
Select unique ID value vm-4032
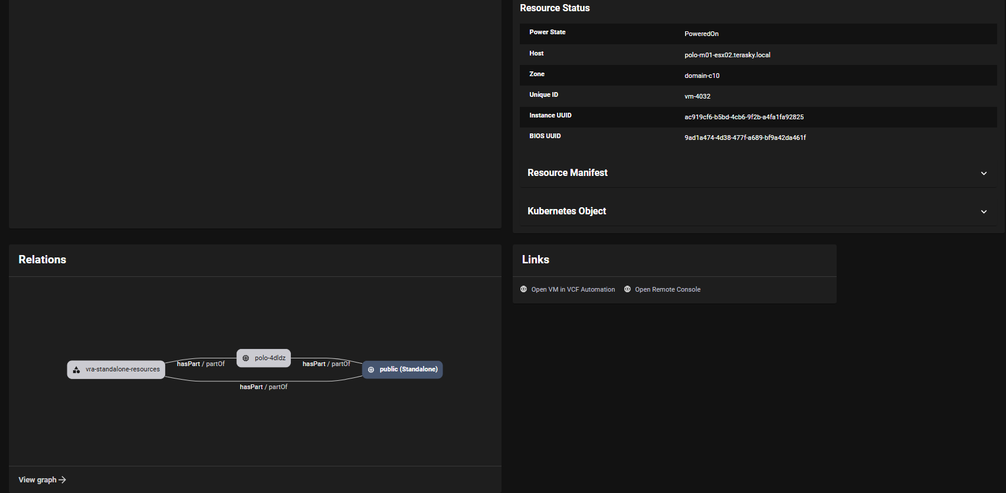pos(697,96)
